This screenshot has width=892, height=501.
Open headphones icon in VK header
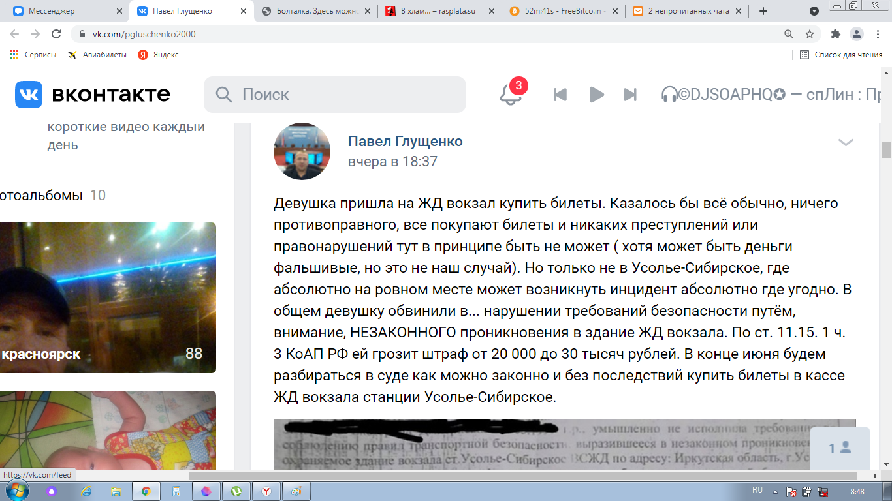click(669, 95)
